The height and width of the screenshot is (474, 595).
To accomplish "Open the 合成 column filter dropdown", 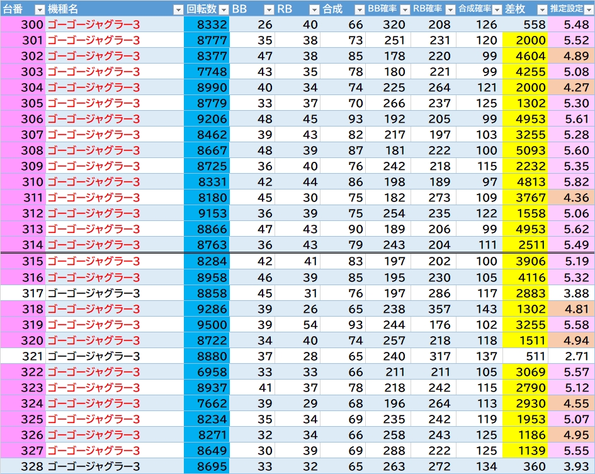I will point(360,10).
